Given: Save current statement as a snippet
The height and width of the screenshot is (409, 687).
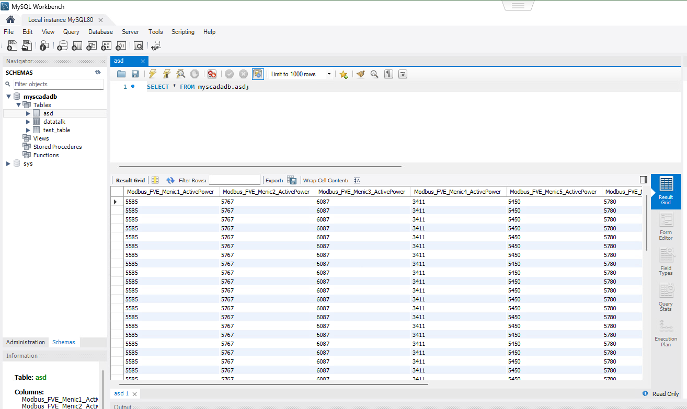Looking at the screenshot, I should click(x=344, y=74).
